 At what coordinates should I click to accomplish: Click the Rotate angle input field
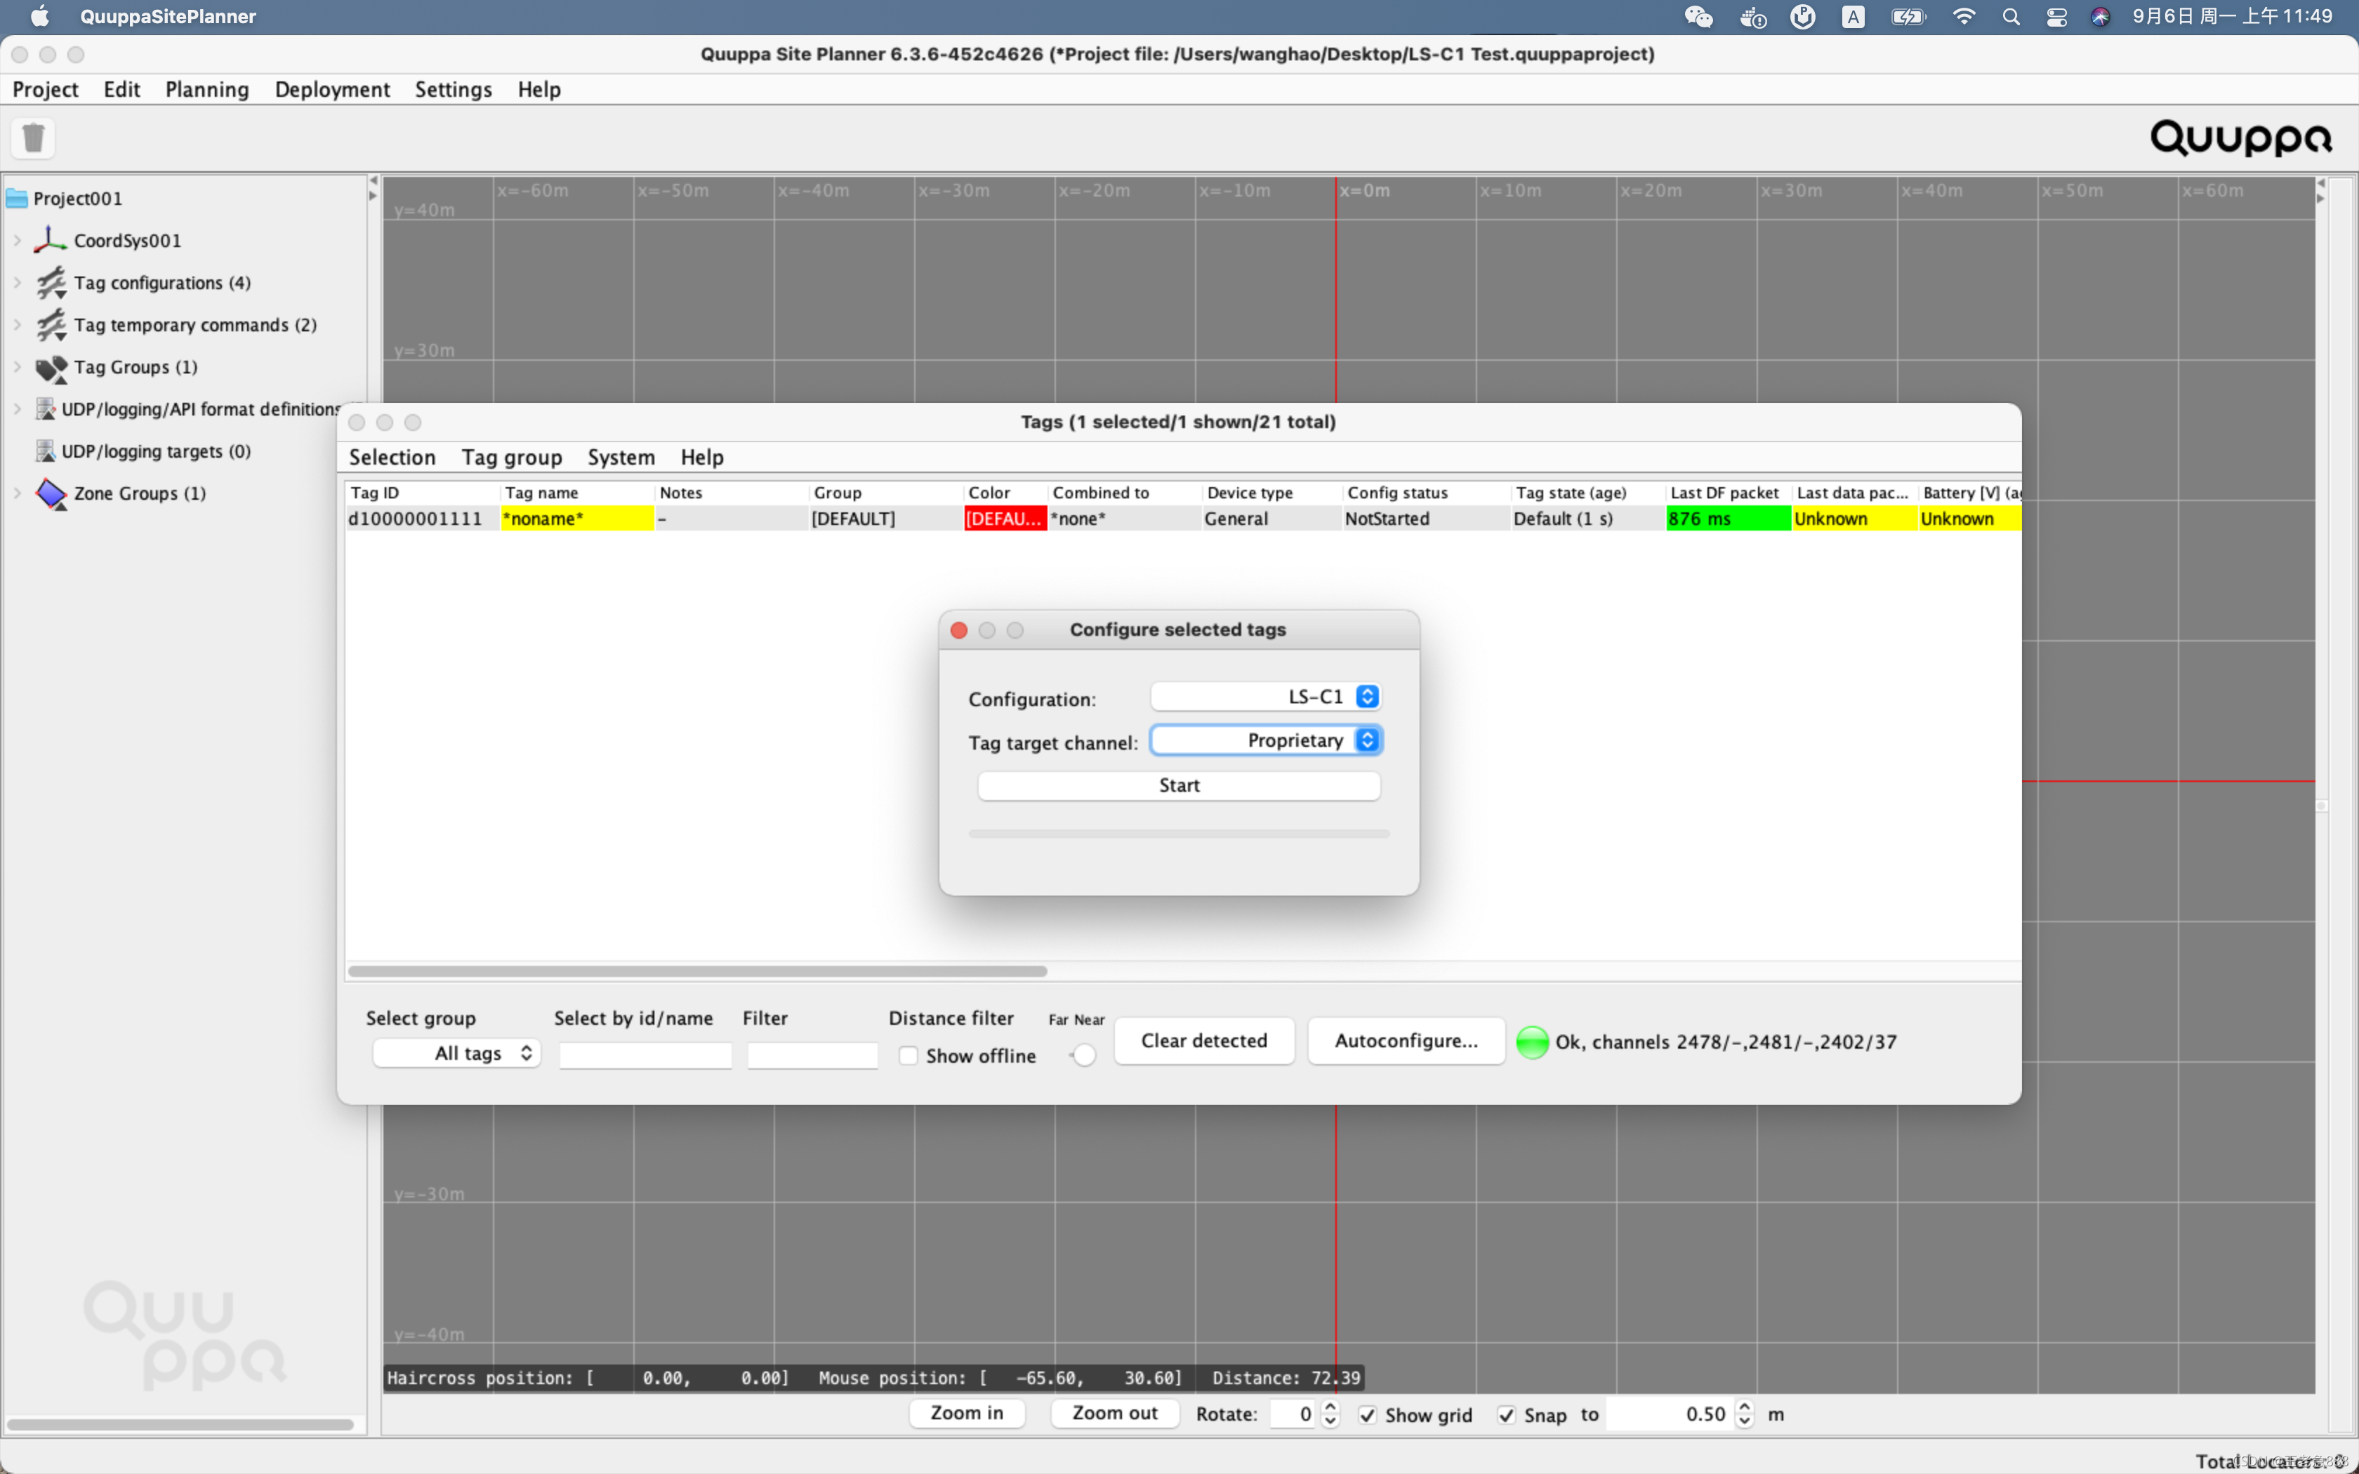tap(1295, 1414)
